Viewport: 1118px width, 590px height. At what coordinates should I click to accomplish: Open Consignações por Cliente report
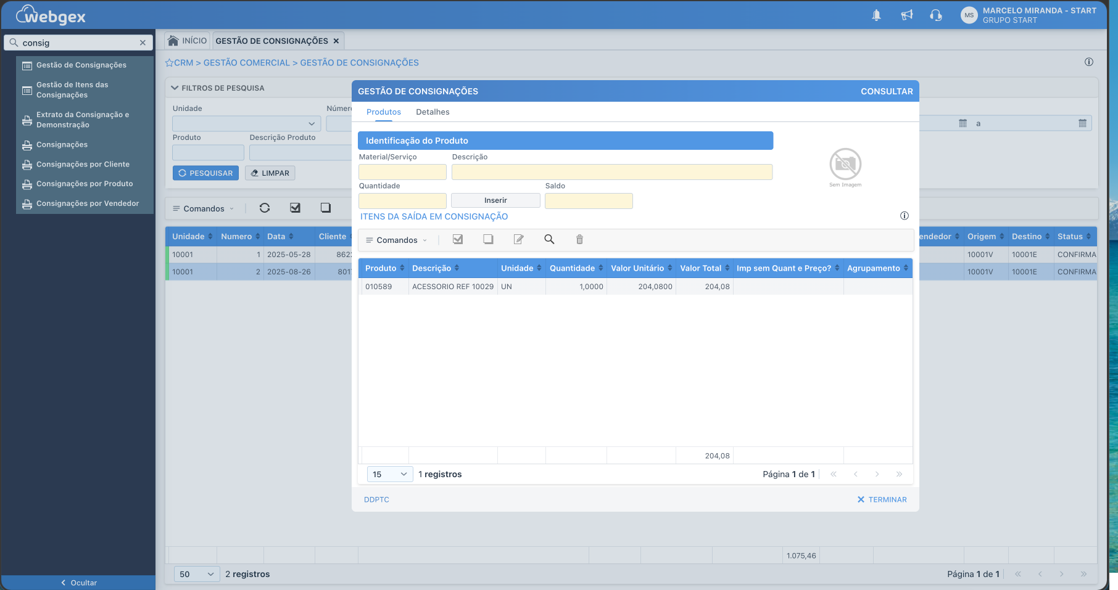(x=83, y=164)
